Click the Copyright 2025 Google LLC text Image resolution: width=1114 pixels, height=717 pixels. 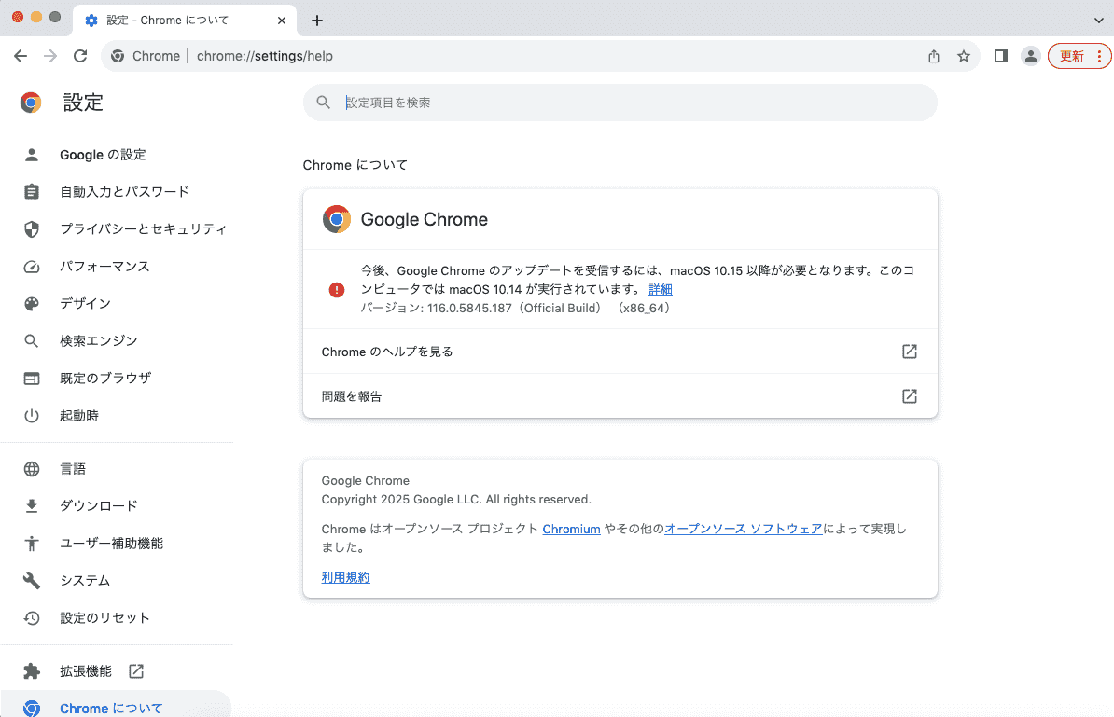[x=456, y=500]
